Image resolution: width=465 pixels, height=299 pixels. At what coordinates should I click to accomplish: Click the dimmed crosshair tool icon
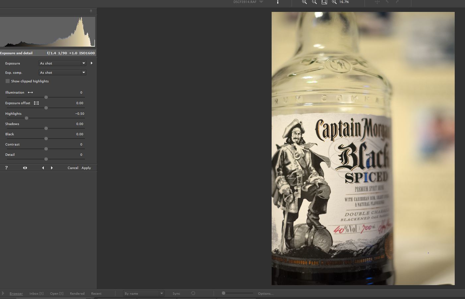click(377, 2)
